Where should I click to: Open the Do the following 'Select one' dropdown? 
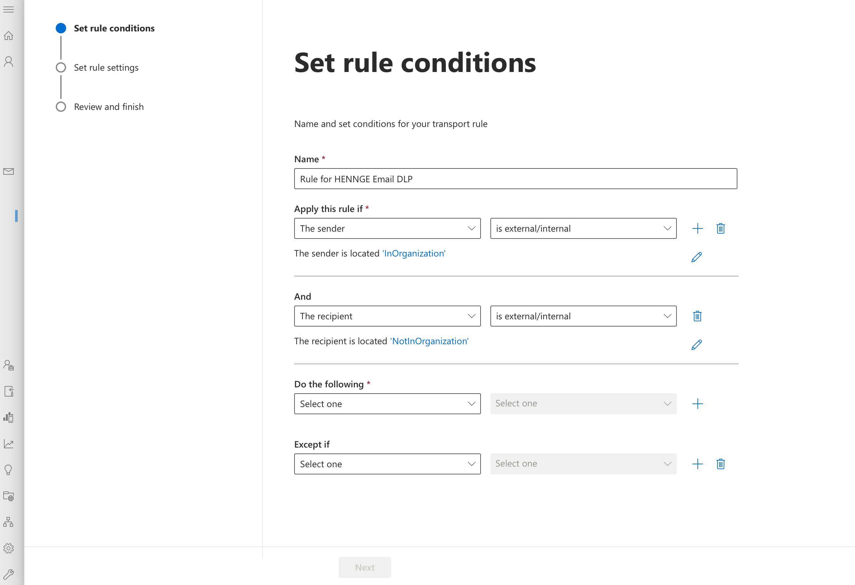tap(388, 404)
